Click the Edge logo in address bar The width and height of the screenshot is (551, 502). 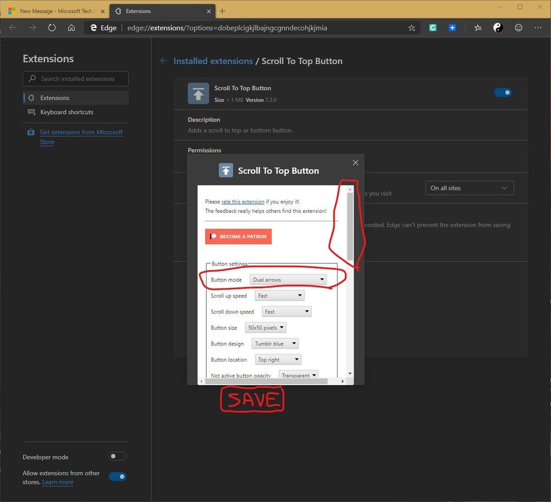(93, 28)
